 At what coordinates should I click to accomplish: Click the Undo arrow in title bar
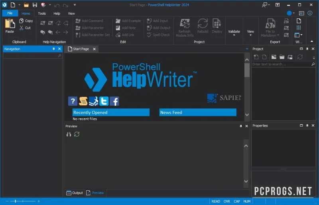point(57,5)
